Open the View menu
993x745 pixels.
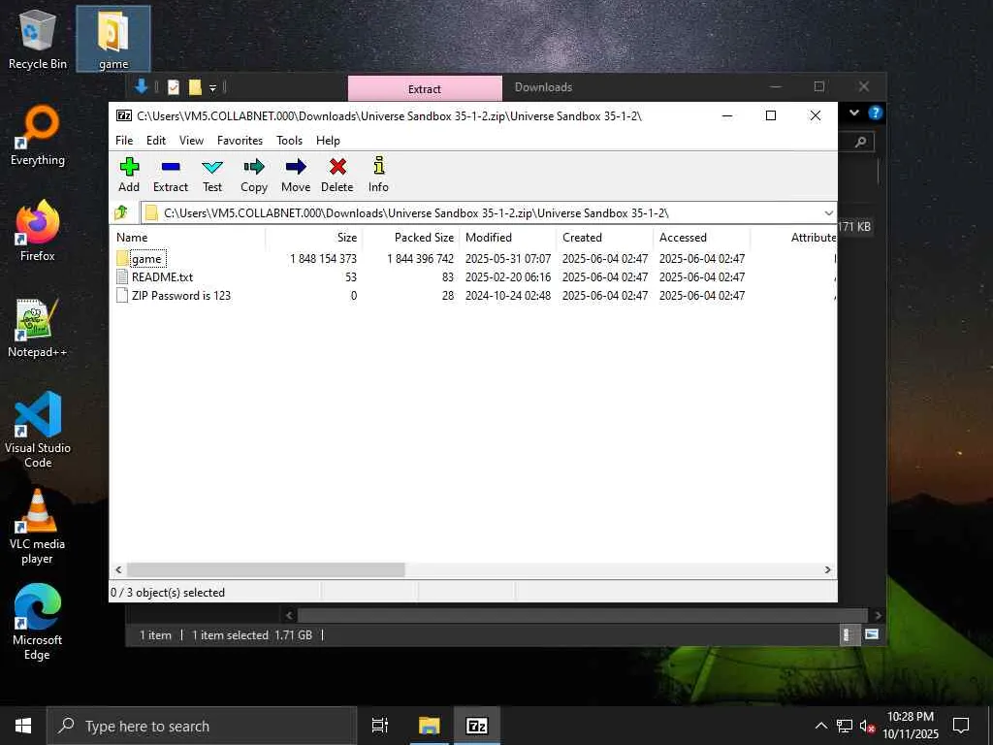pos(191,140)
